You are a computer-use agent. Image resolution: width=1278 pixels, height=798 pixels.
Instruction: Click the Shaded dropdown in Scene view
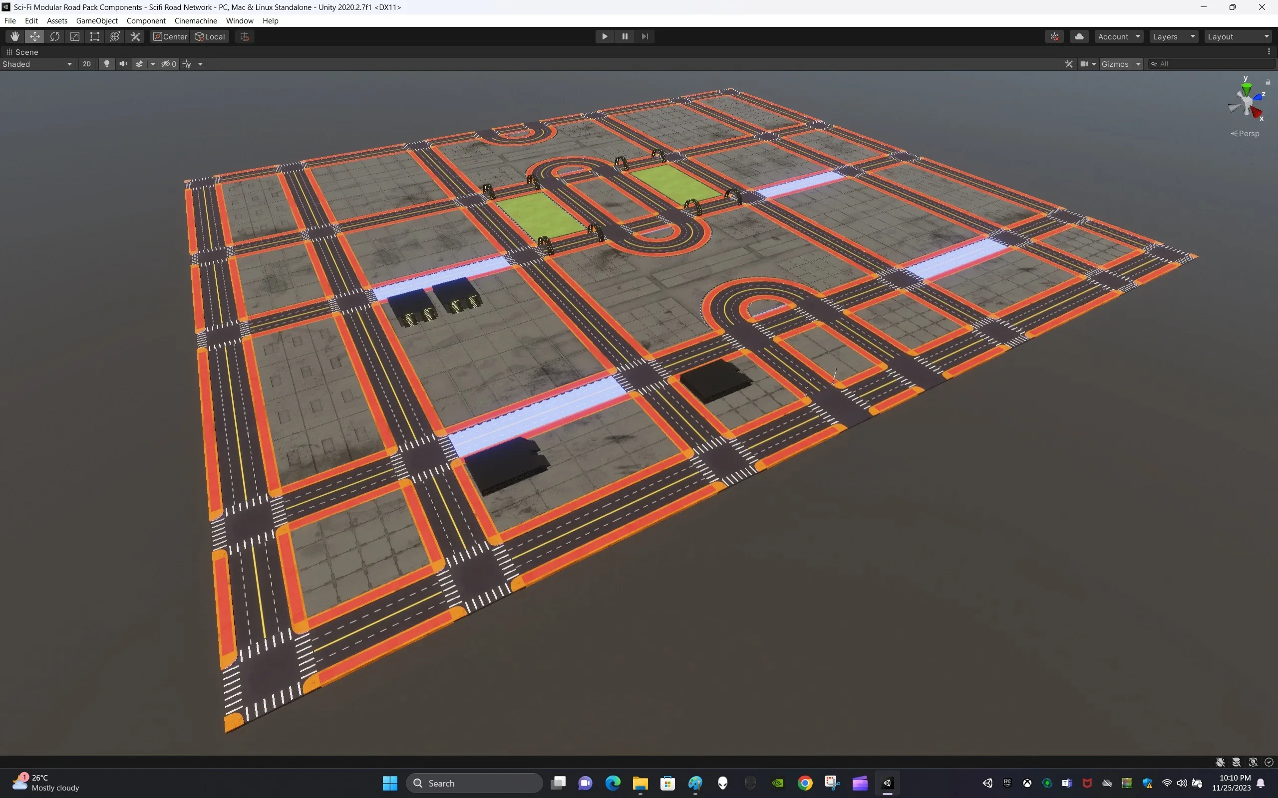tap(37, 63)
